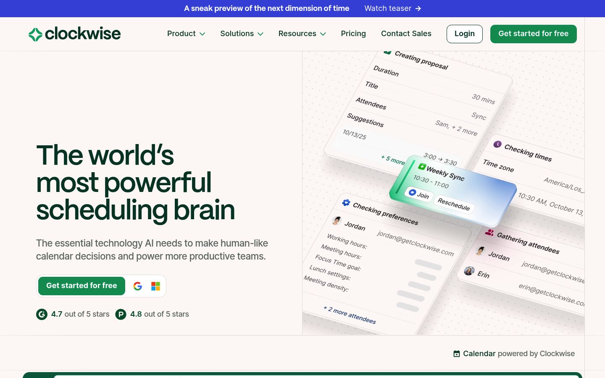Click the Google icon beside the hero button
Viewport: 605px width, 378px height.
[138, 286]
